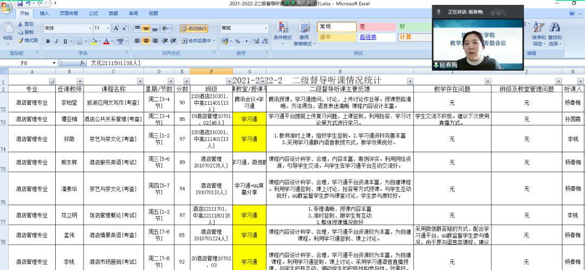Switch to the 审阅 ribbon tab
Screen dimensions: 585x270
click(x=134, y=13)
